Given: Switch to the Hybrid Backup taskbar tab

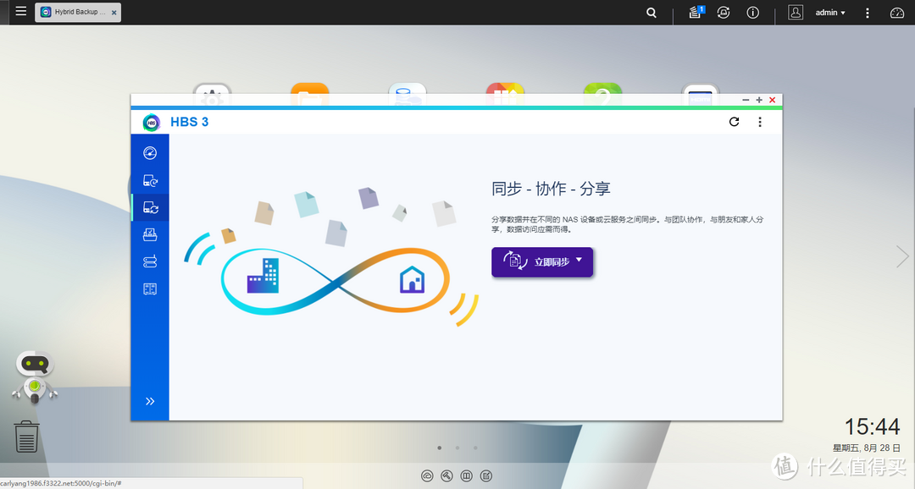Looking at the screenshot, I should 78,12.
